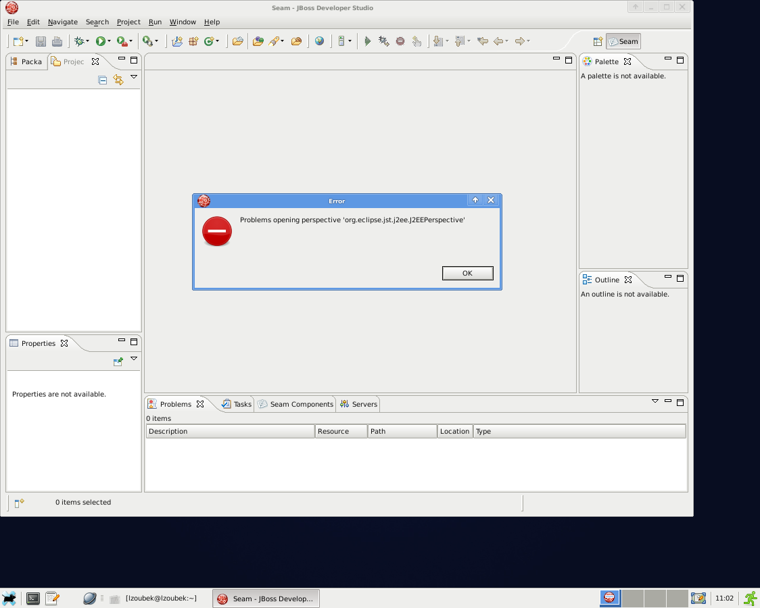The height and width of the screenshot is (608, 760).
Task: Click the green Run icon
Action: [x=100, y=42]
